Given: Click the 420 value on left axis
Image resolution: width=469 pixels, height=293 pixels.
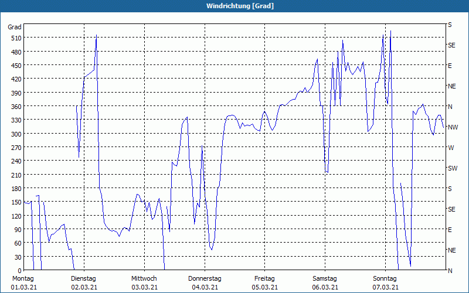Looking at the screenshot, I should pos(16,79).
